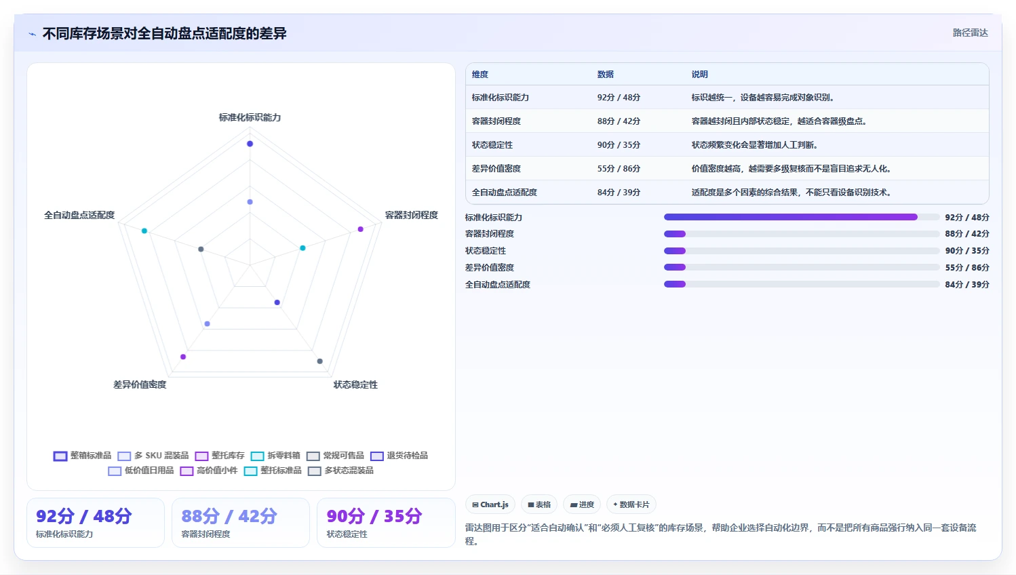This screenshot has height=575, width=1016.
Task: Click the 路径雷达 label in the header
Action: tap(970, 33)
